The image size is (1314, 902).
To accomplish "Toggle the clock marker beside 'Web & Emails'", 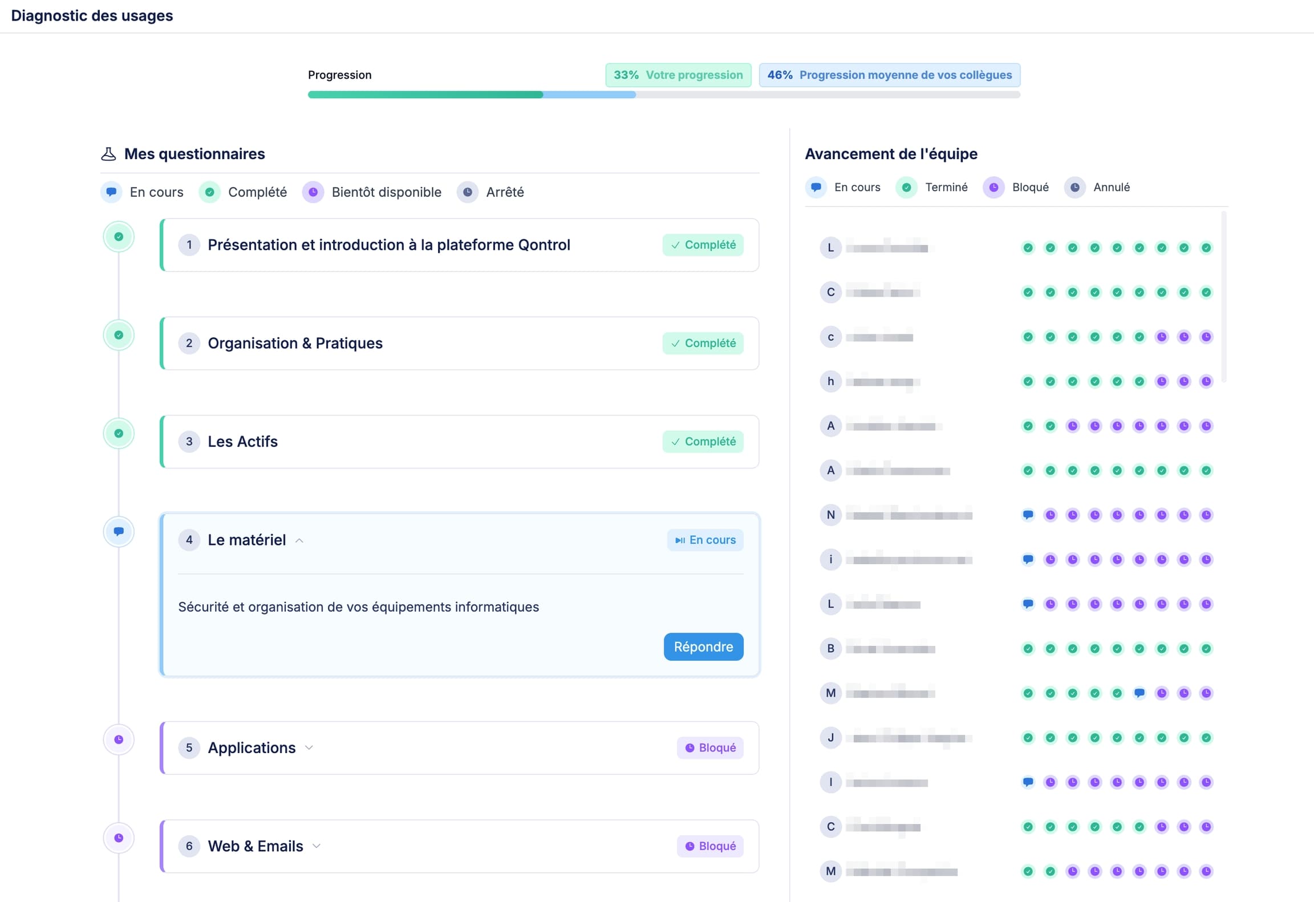I will point(119,838).
